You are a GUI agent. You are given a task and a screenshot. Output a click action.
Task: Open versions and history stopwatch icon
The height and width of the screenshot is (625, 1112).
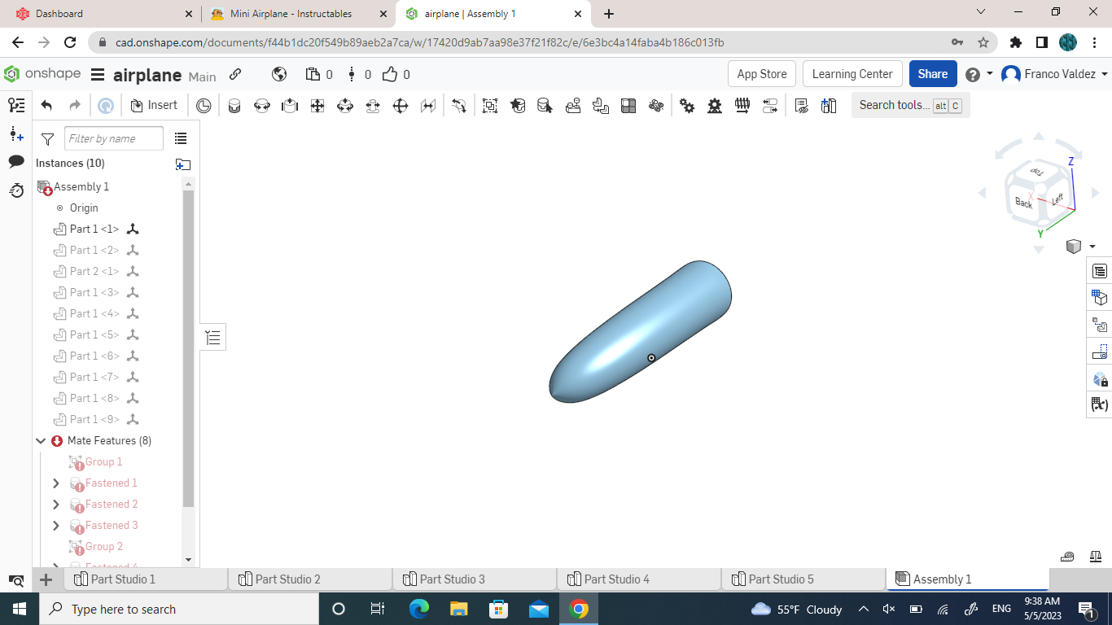tap(16, 190)
